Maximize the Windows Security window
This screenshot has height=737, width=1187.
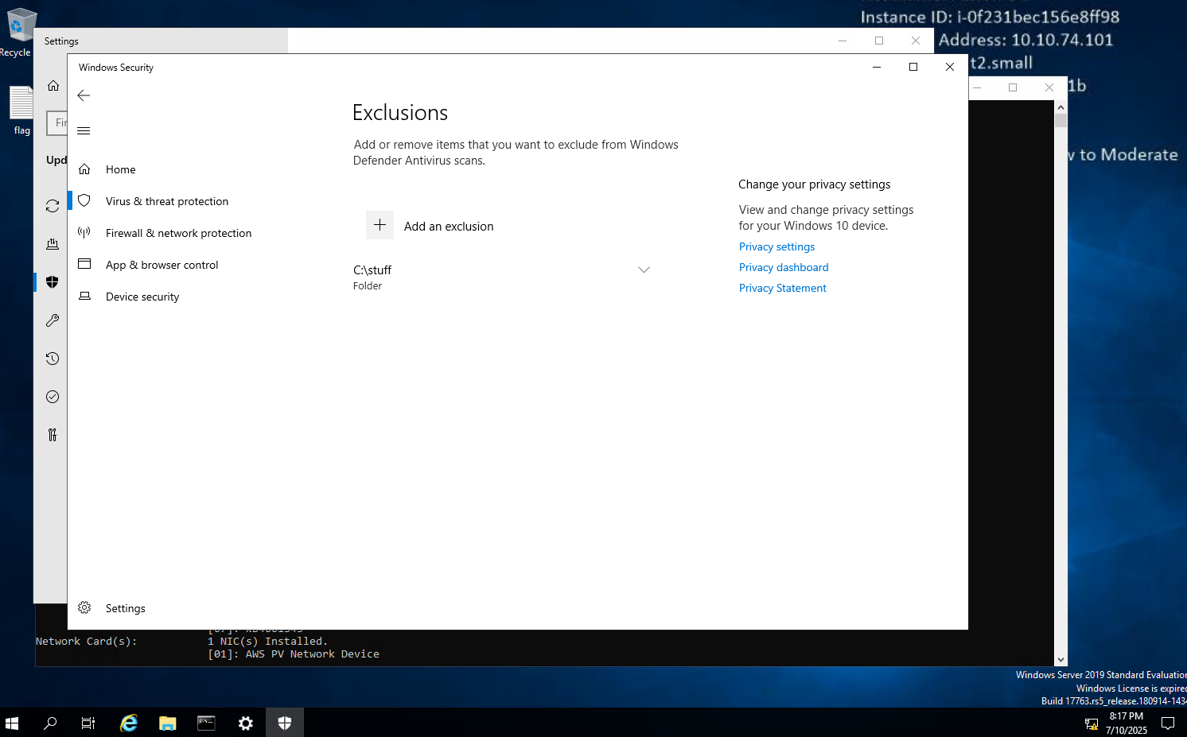913,67
